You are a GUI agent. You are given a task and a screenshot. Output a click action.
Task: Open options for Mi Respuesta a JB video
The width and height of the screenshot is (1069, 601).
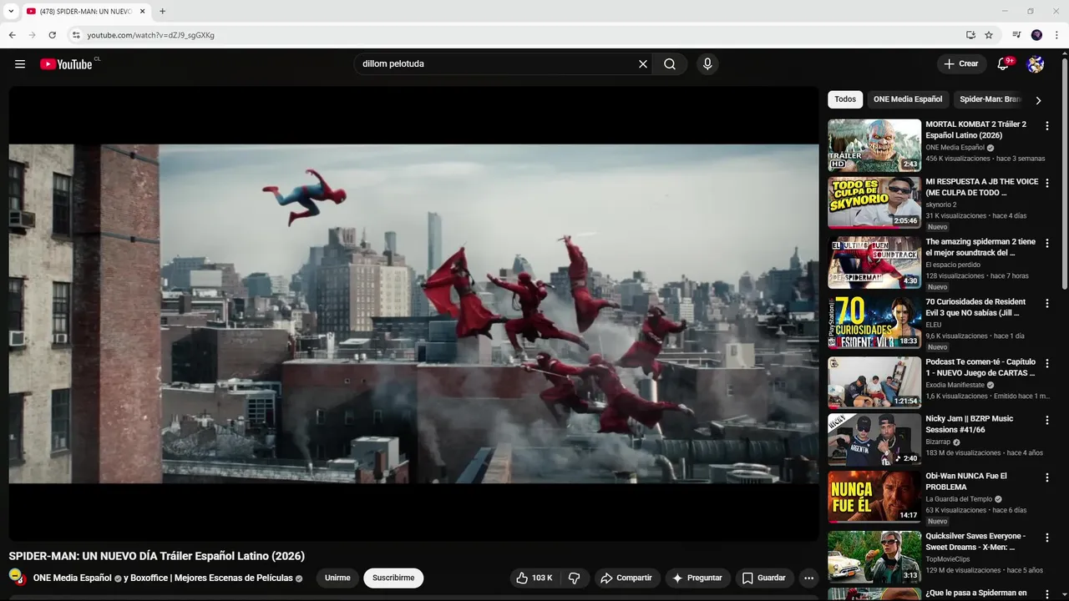(1047, 184)
